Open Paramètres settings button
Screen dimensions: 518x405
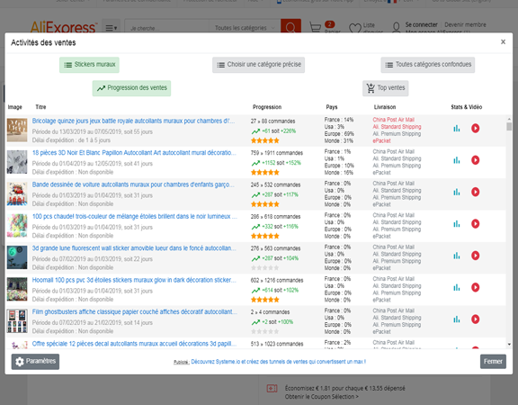35,362
